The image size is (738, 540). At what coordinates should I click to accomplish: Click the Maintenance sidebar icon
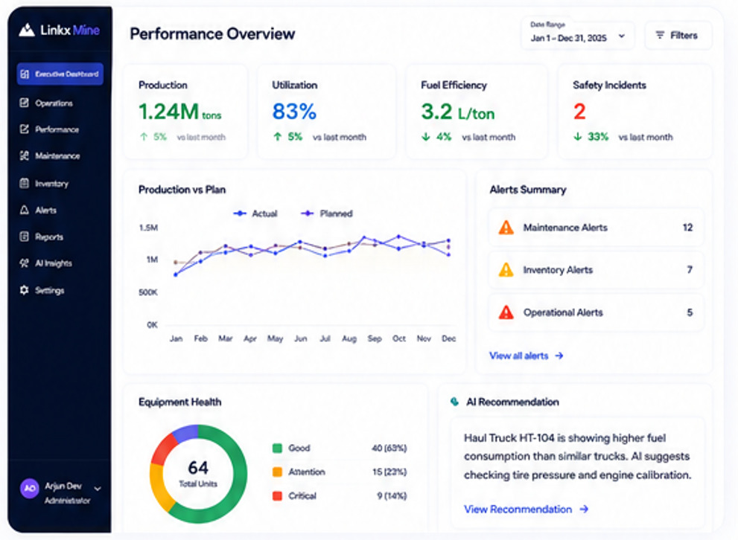[x=25, y=155]
